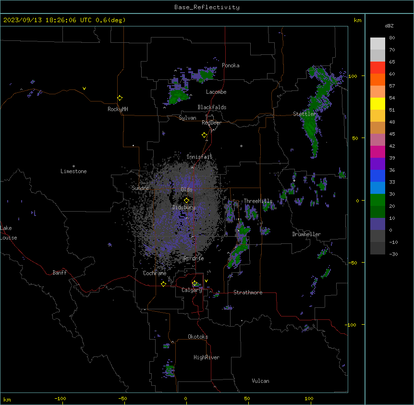Pick the blue 36-33 dBZ legend swatch
The height and width of the screenshot is (405, 414).
pyautogui.click(x=377, y=176)
